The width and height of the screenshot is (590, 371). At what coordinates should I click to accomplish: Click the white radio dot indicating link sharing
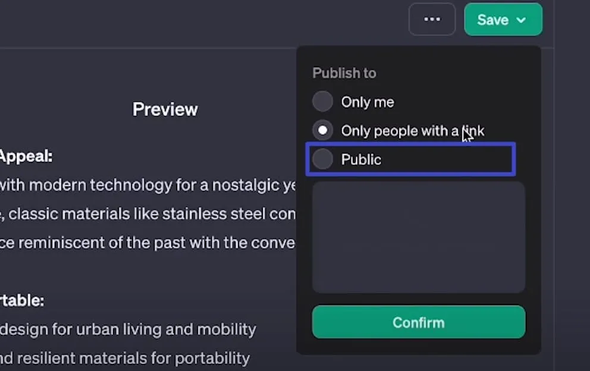click(x=322, y=130)
